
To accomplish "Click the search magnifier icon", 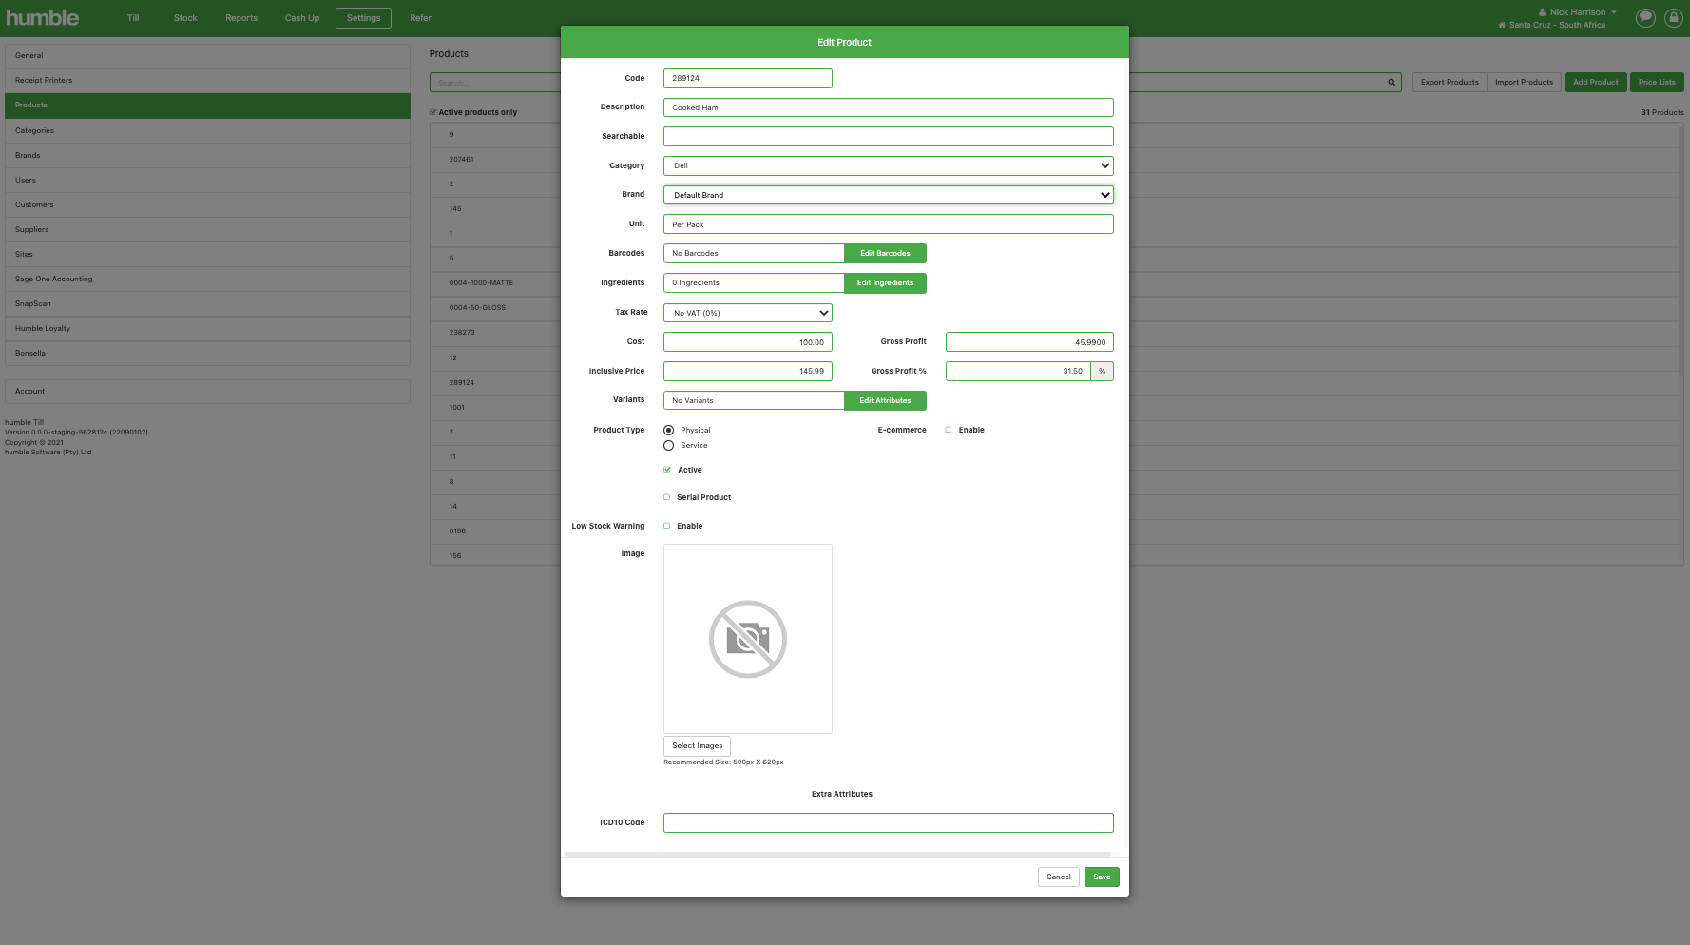I will [1392, 83].
